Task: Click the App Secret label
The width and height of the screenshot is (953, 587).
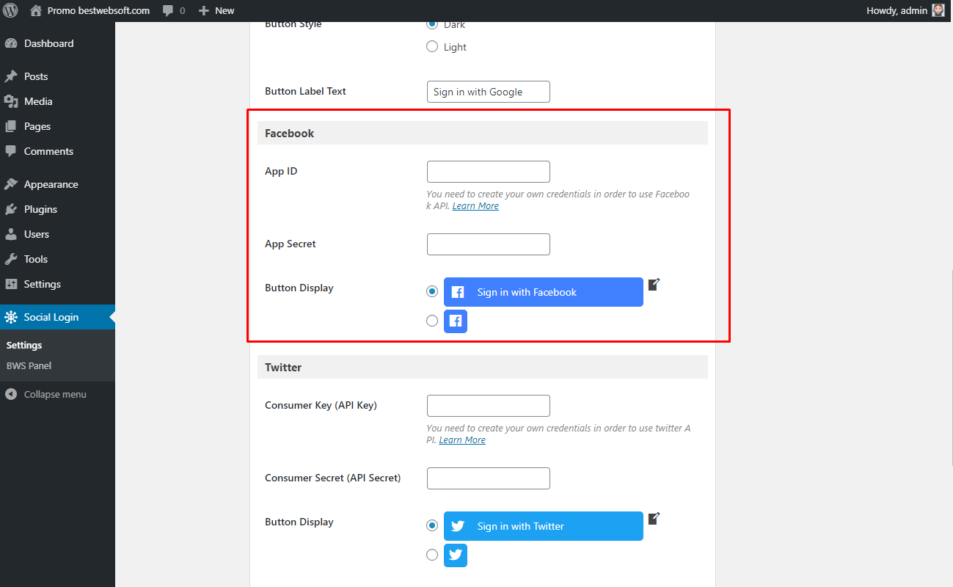Action: pos(291,244)
